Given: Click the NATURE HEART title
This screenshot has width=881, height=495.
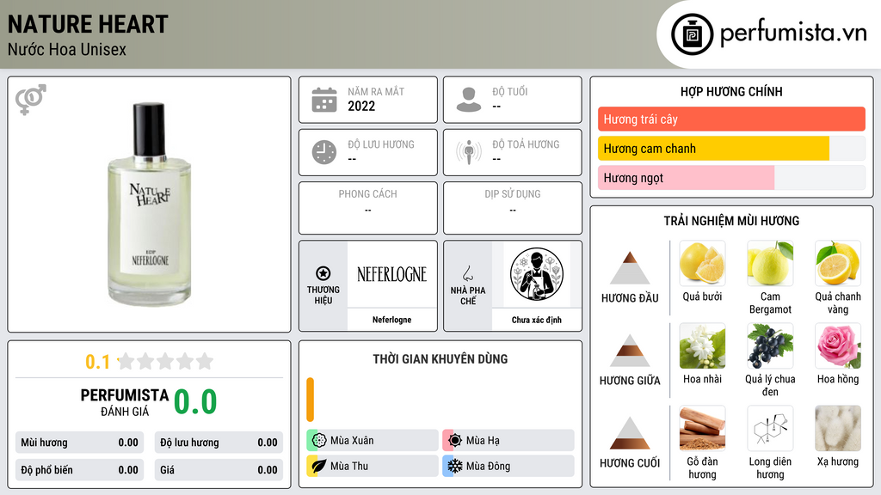Looking at the screenshot, I should pos(88,24).
